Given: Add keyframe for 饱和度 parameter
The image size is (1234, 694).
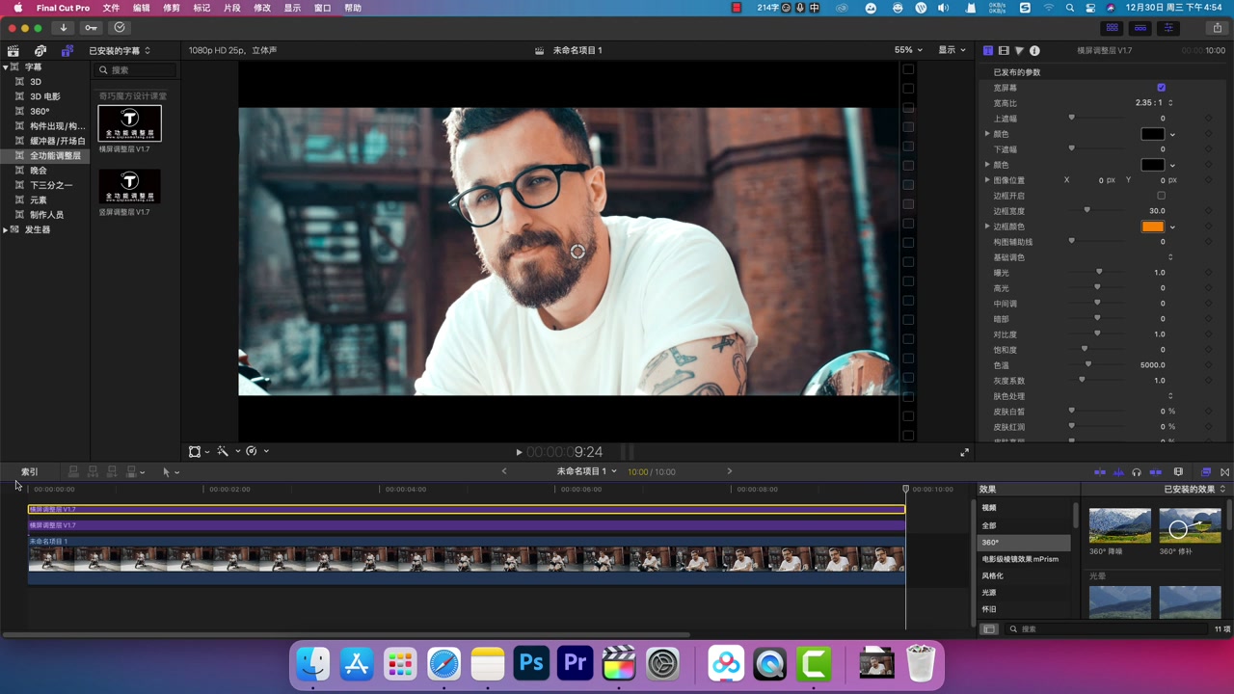Looking at the screenshot, I should pos(1208,350).
